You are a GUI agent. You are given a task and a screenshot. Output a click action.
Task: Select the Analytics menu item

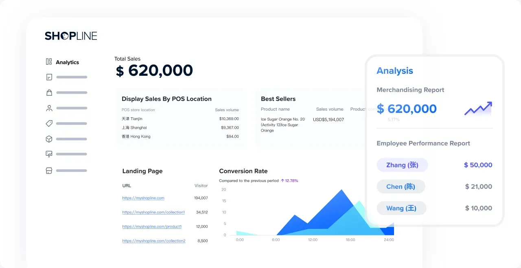click(67, 62)
